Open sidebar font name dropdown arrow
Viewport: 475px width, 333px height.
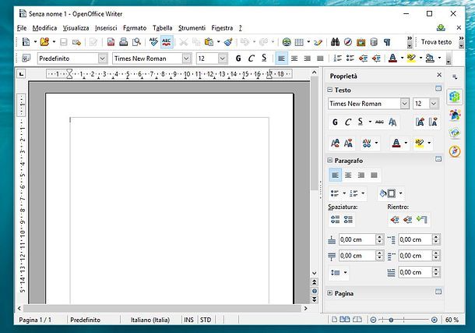[405, 104]
